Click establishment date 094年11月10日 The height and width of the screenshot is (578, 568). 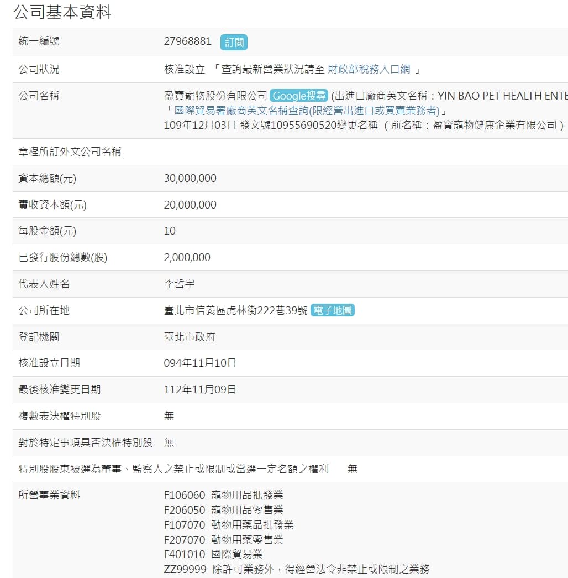pos(200,363)
